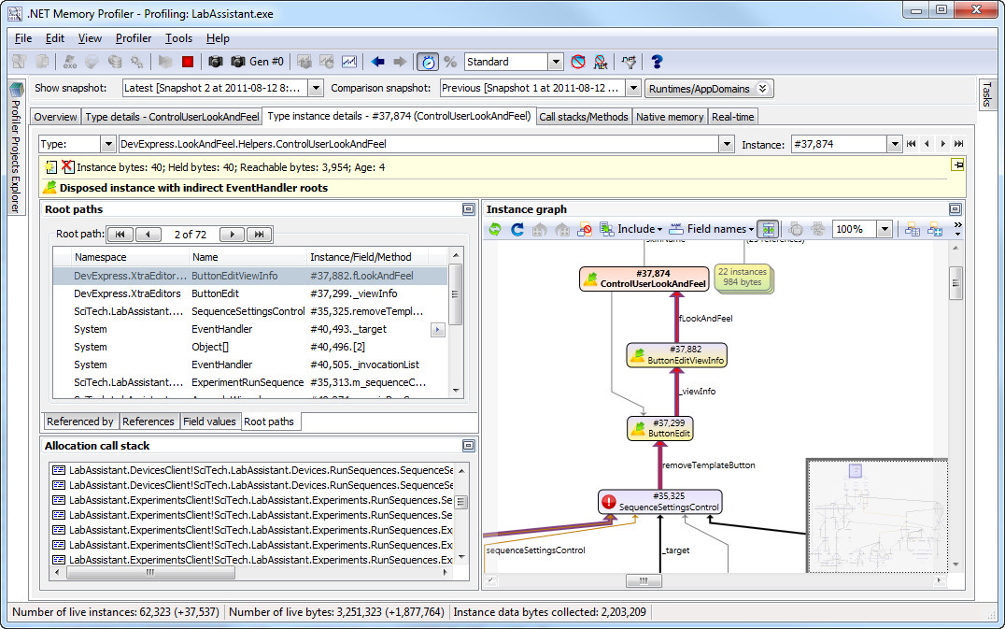Click the first graph layout icon after zoom box

click(x=912, y=229)
